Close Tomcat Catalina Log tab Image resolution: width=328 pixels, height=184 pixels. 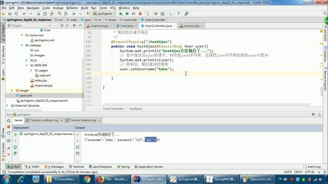coord(99,121)
